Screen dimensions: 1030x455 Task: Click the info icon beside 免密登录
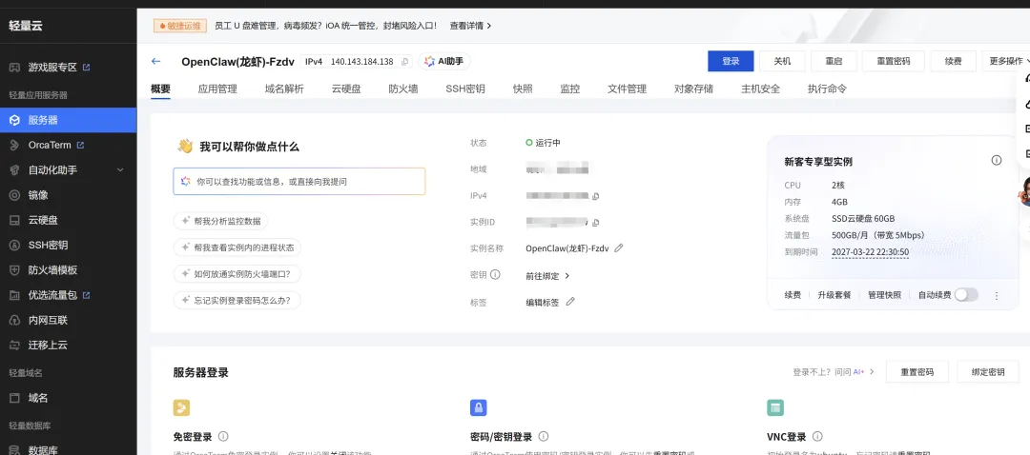[223, 436]
